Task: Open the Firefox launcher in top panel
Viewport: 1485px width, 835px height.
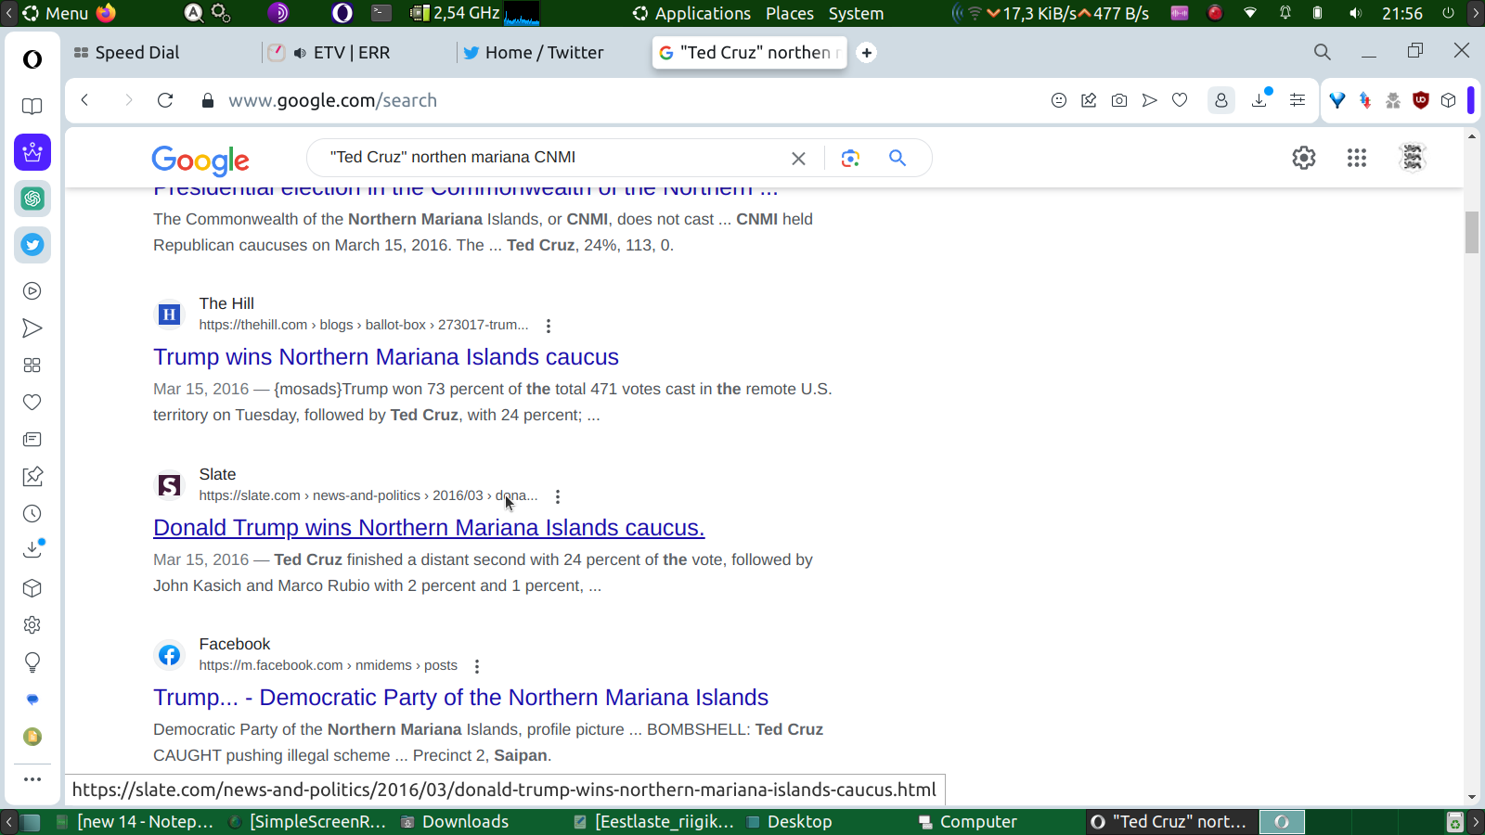Action: pyautogui.click(x=106, y=13)
